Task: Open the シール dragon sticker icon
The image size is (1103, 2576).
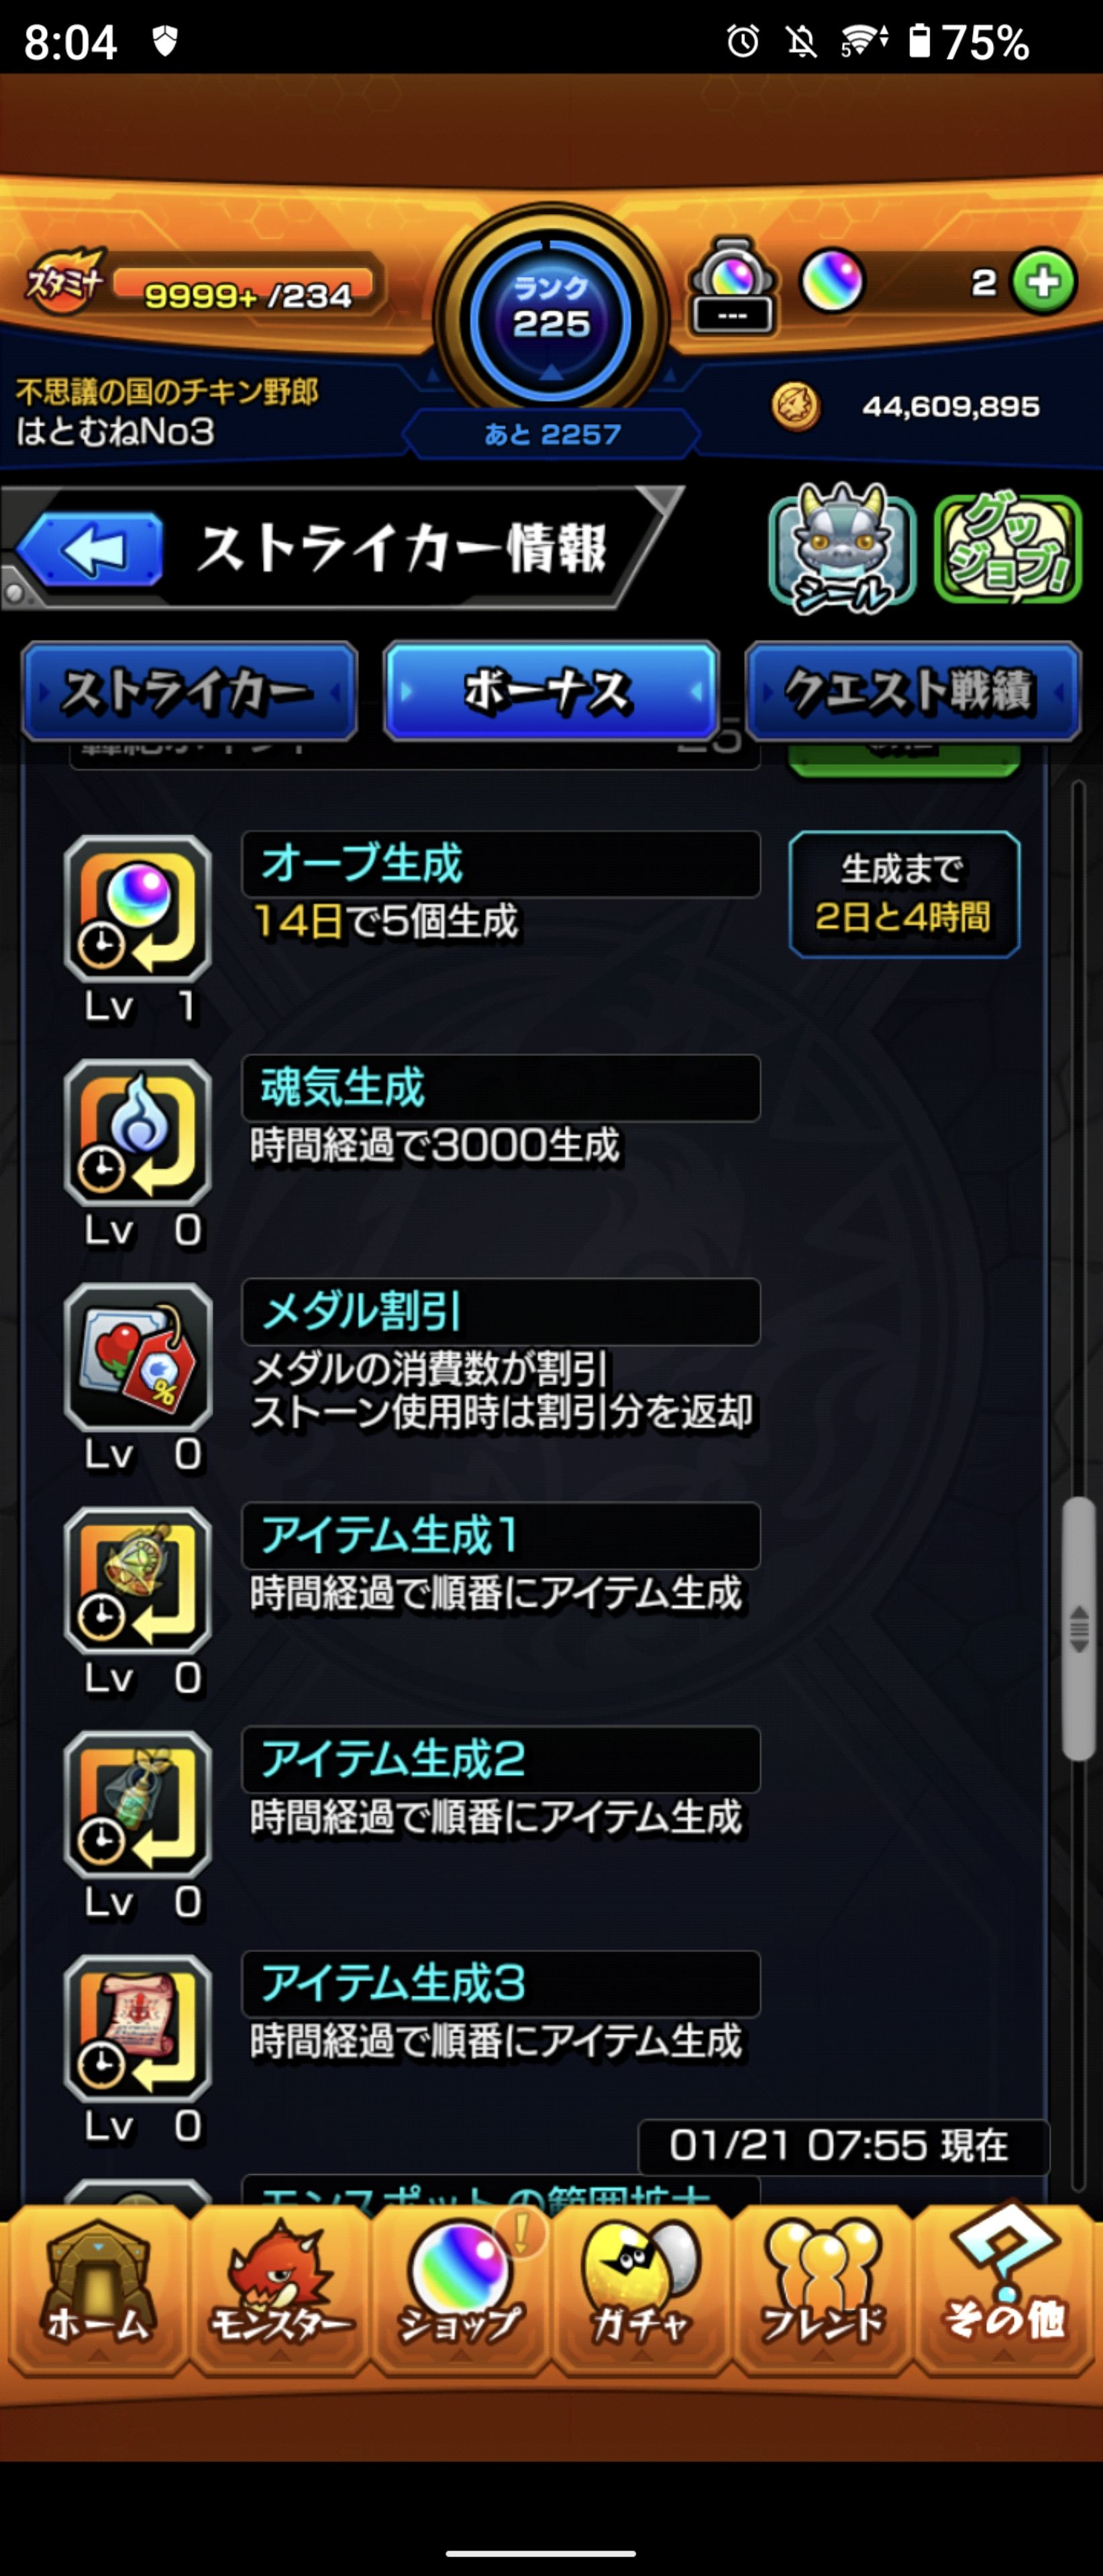Action: coord(842,548)
